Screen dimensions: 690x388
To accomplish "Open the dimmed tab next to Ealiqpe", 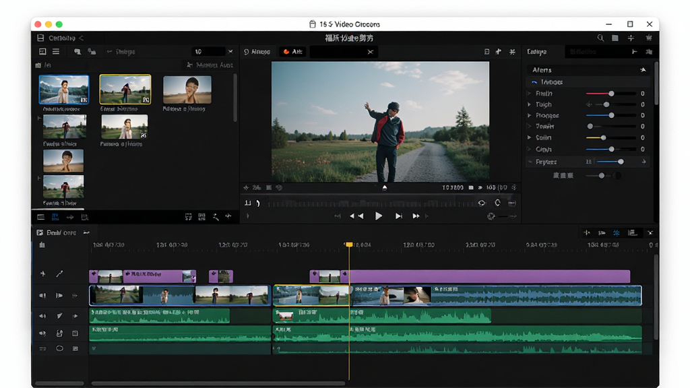I will point(583,51).
